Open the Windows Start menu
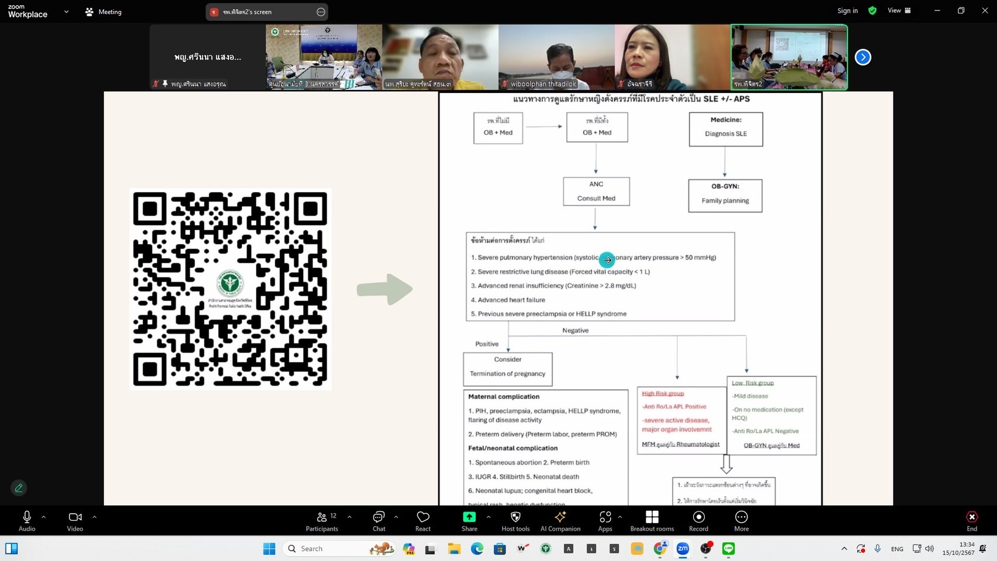Screen dimensions: 997x561 point(269,549)
